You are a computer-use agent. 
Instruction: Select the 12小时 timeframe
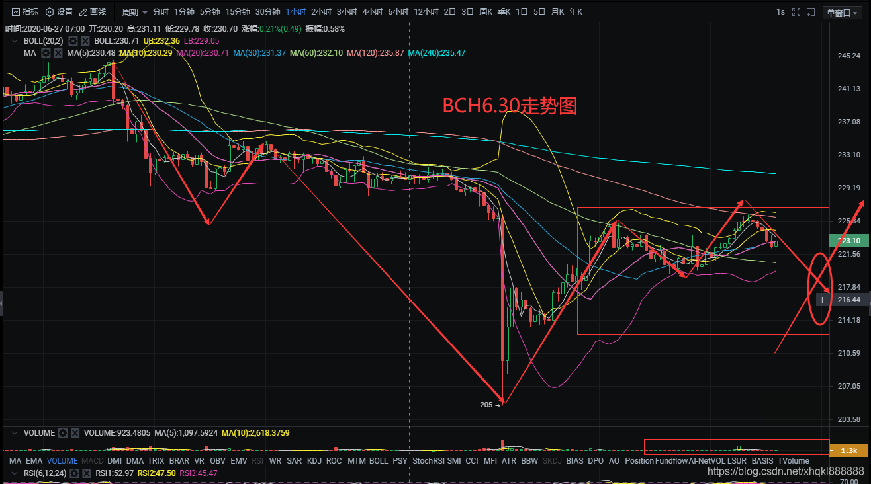point(426,12)
